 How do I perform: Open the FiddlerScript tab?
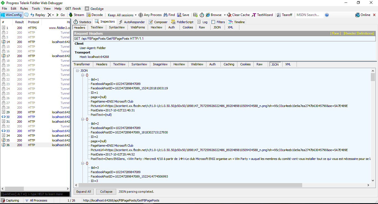182,22
